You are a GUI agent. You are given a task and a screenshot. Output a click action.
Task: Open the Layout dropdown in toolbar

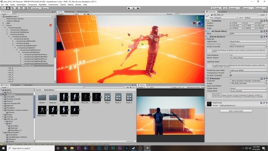tap(260, 8)
